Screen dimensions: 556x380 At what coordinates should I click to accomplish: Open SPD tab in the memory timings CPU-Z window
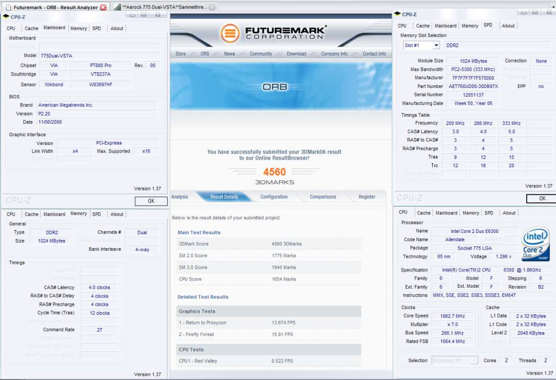click(97, 214)
